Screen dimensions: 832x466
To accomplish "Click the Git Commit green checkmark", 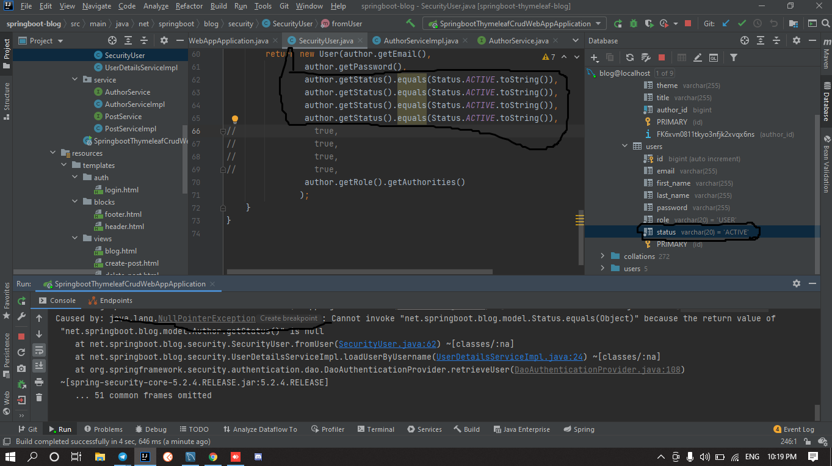I will click(742, 24).
